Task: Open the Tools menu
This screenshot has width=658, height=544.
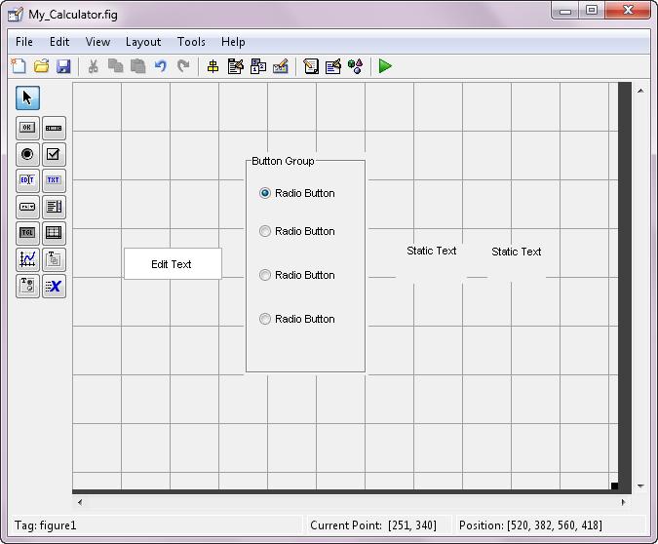Action: click(191, 42)
